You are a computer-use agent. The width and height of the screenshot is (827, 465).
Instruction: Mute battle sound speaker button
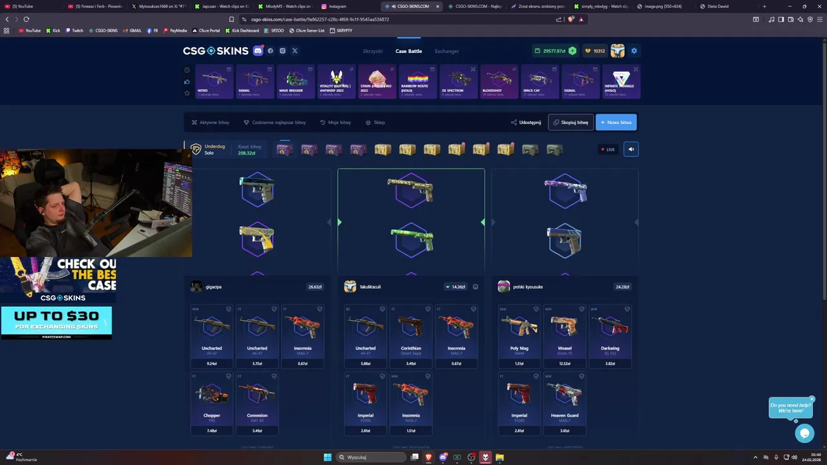pyautogui.click(x=631, y=149)
